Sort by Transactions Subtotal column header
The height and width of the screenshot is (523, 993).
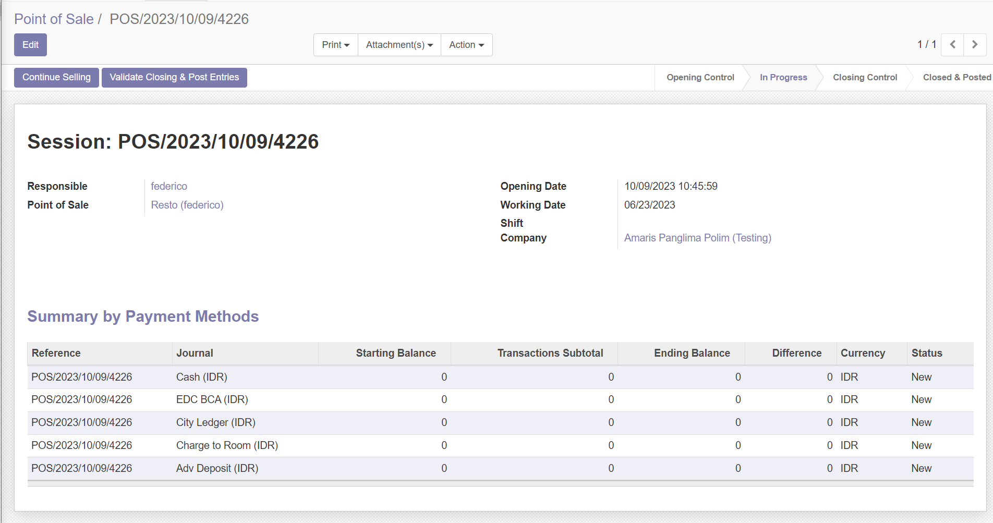pyautogui.click(x=534, y=353)
